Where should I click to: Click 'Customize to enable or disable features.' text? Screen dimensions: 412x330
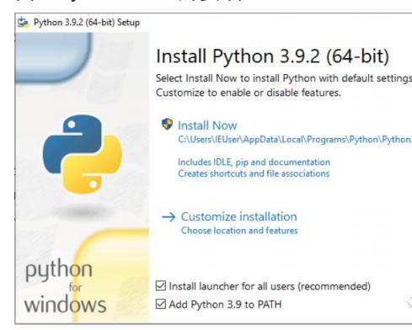coord(249,93)
